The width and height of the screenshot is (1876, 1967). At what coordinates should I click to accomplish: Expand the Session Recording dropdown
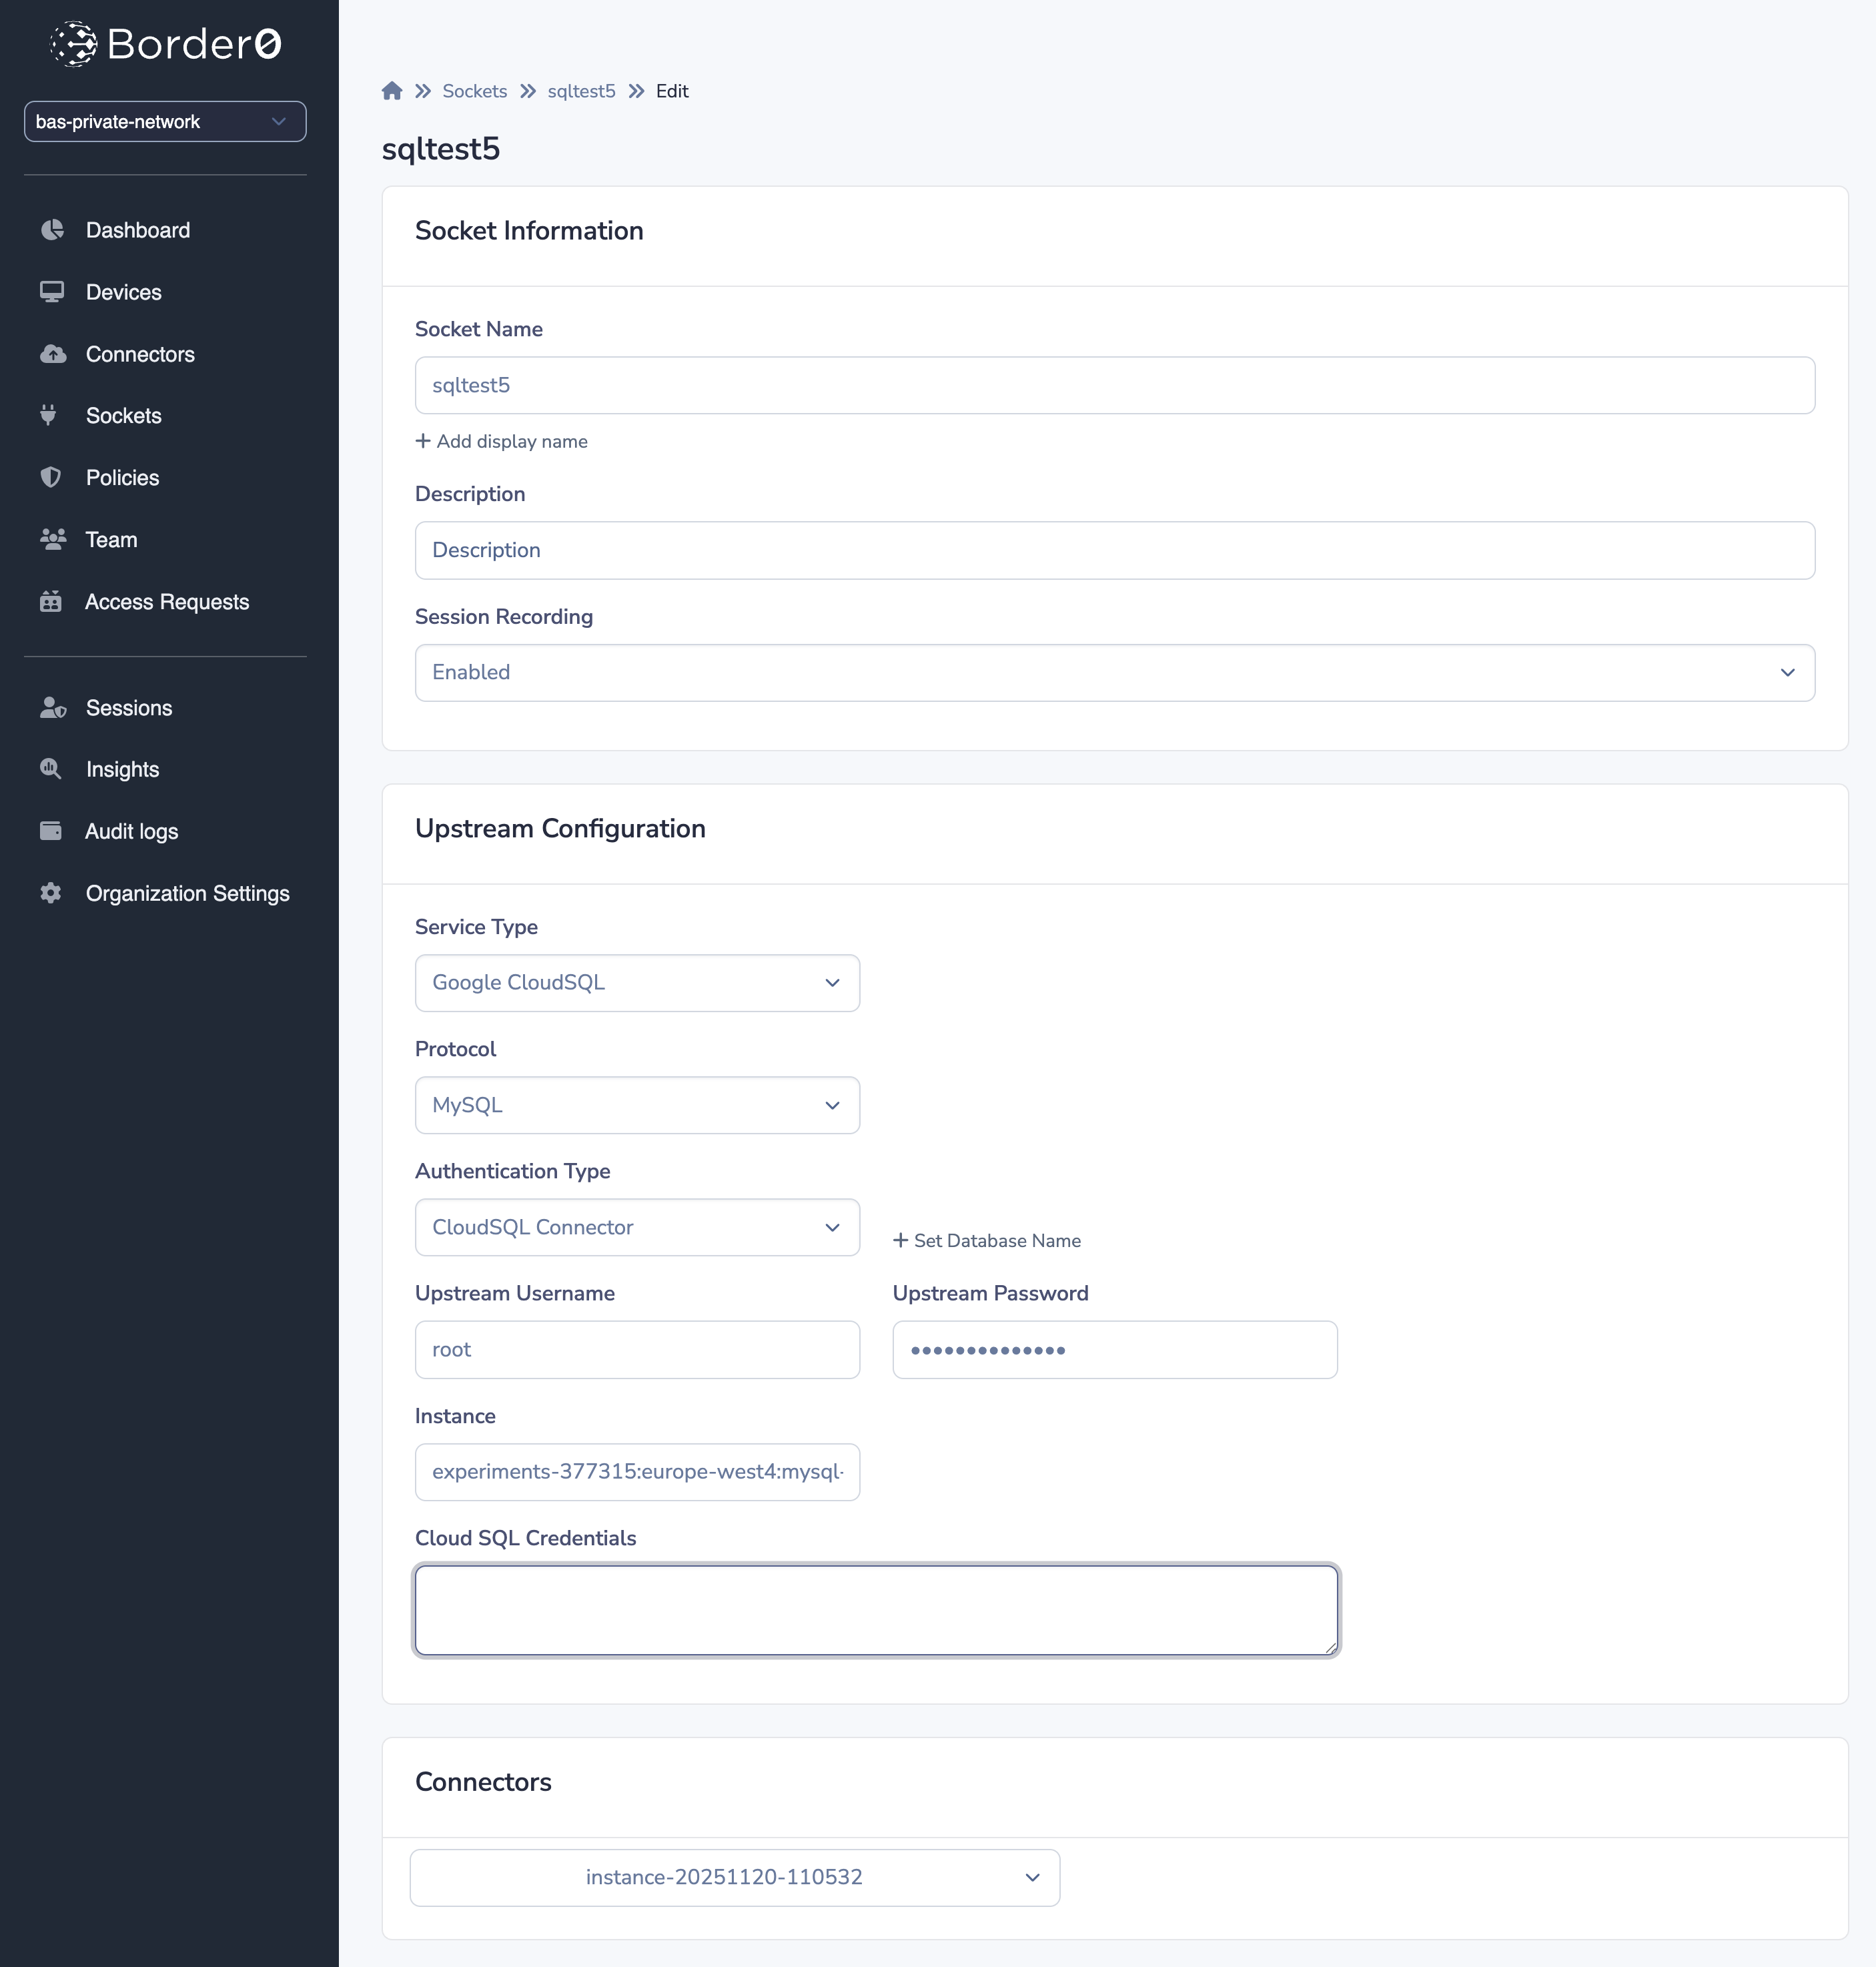[1114, 672]
